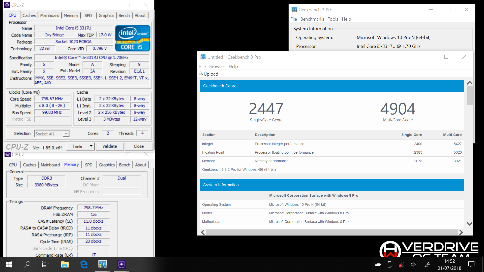
Task: Click the Core Speed value field
Action: [x=52, y=99]
